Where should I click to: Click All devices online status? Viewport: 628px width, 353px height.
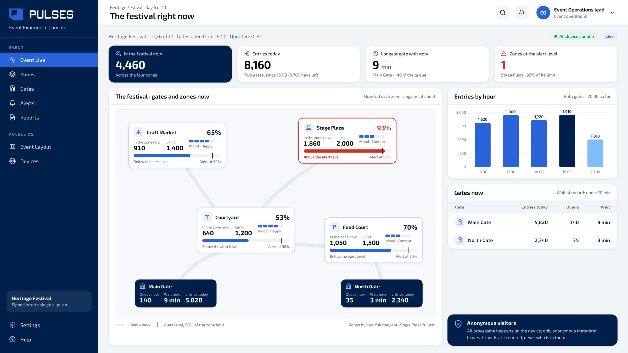(x=574, y=36)
